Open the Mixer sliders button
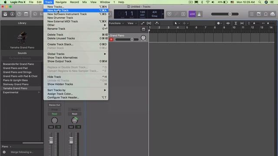The image size is (278, 156). [41, 14]
